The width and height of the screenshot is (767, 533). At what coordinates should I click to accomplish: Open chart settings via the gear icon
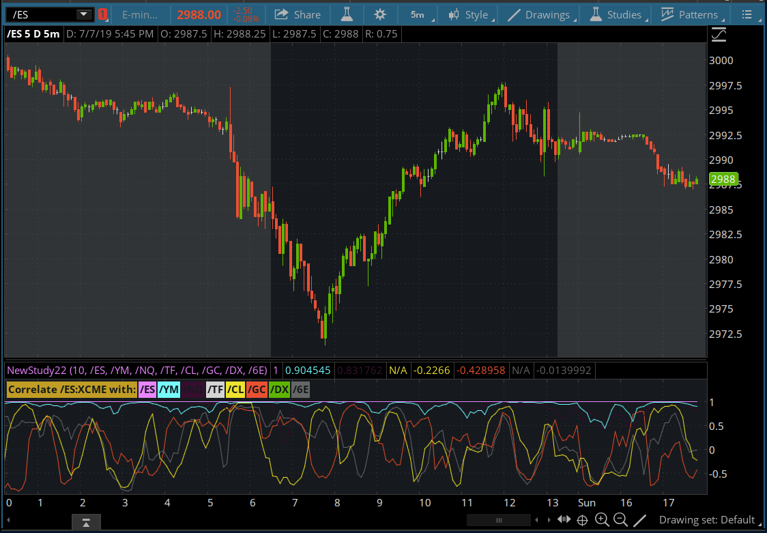click(380, 14)
